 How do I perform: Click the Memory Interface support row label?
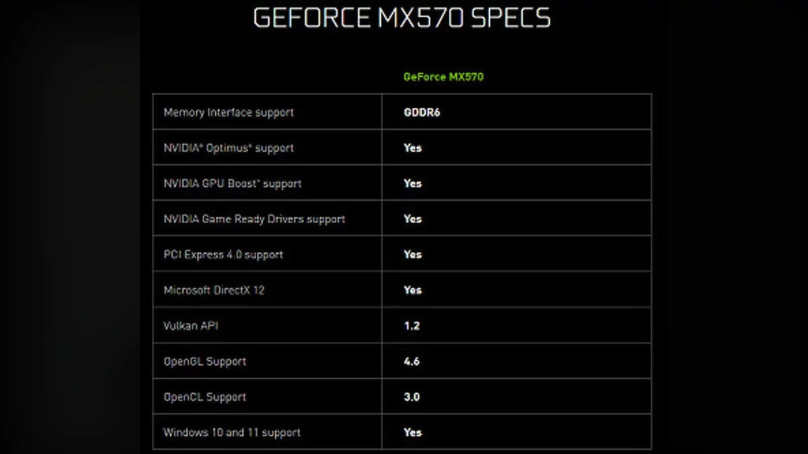(228, 112)
